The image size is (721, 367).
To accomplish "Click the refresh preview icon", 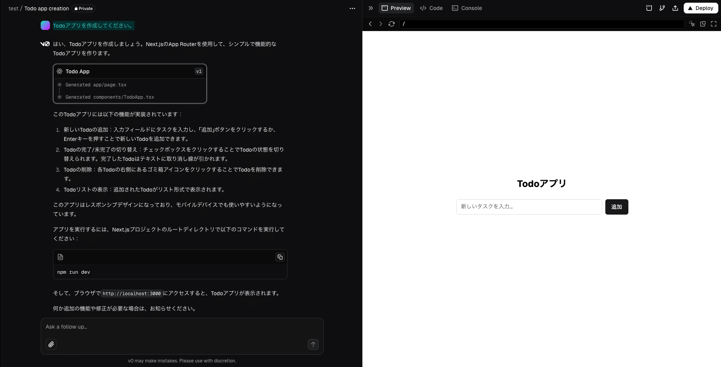I will click(392, 24).
